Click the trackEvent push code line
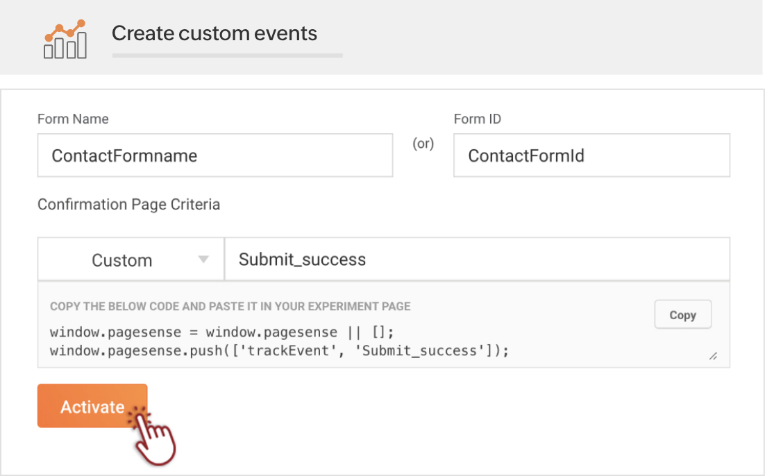Viewport: 765px width, 476px height. click(x=279, y=350)
